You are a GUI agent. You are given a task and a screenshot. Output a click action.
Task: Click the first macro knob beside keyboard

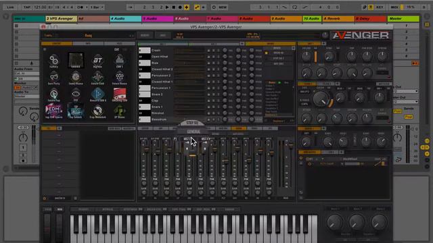click(335, 223)
